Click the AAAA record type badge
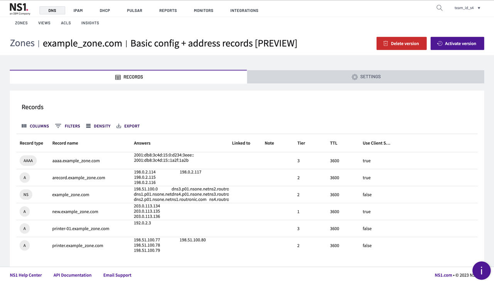The width and height of the screenshot is (494, 283). tap(28, 161)
